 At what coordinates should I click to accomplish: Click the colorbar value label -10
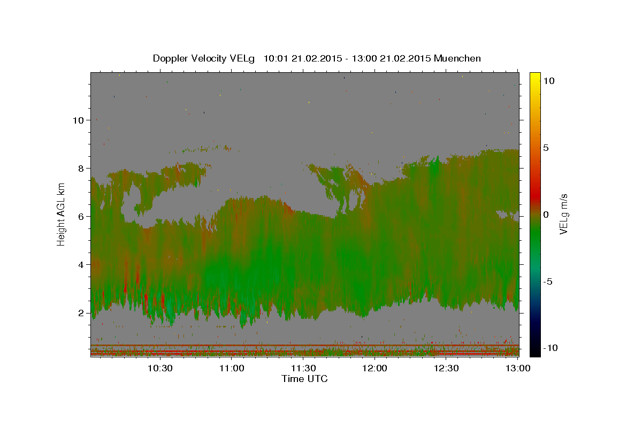coord(551,348)
